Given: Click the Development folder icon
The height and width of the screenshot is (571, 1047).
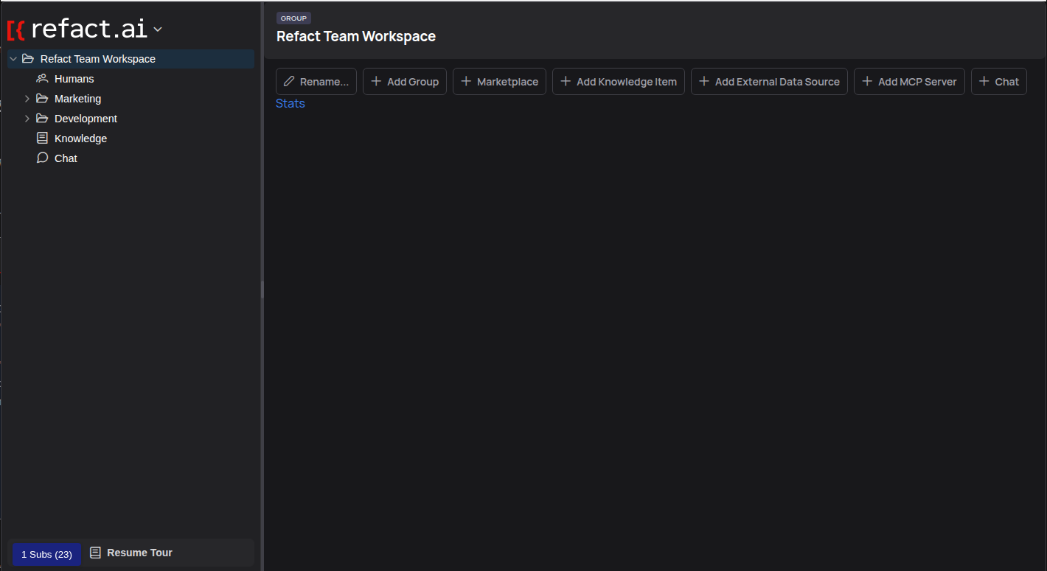Looking at the screenshot, I should pyautogui.click(x=42, y=119).
